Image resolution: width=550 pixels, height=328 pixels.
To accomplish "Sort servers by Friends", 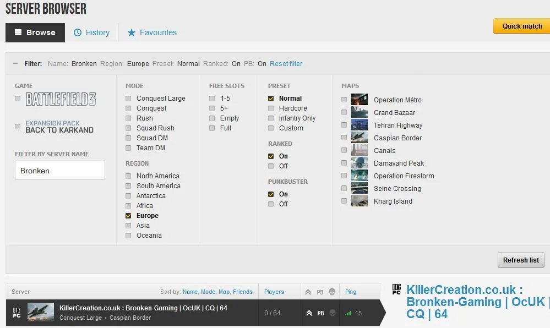I will [243, 292].
